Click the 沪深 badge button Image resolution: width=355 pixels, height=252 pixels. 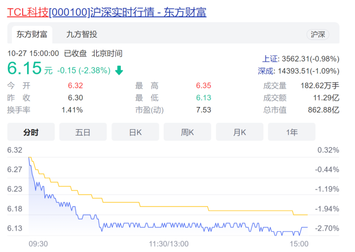click(318, 35)
